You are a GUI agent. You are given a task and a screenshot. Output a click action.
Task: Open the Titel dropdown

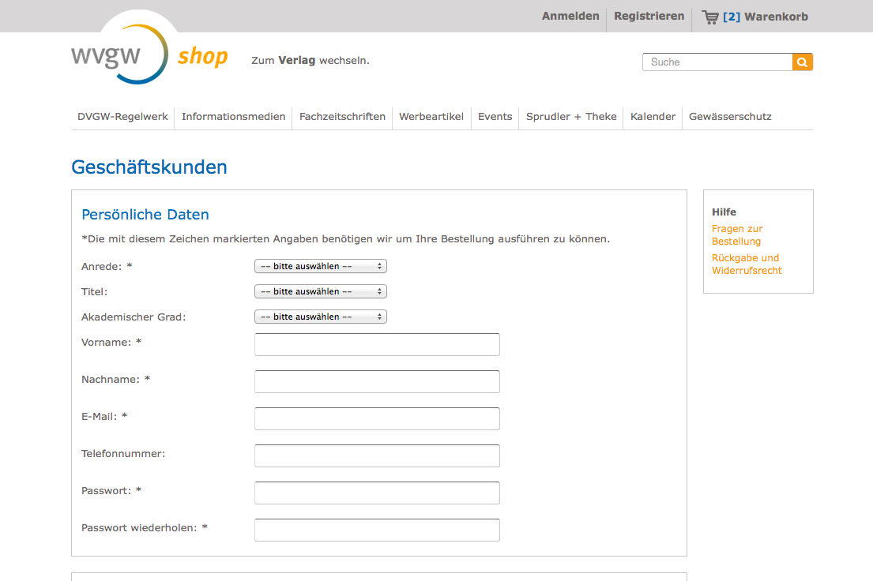[321, 291]
